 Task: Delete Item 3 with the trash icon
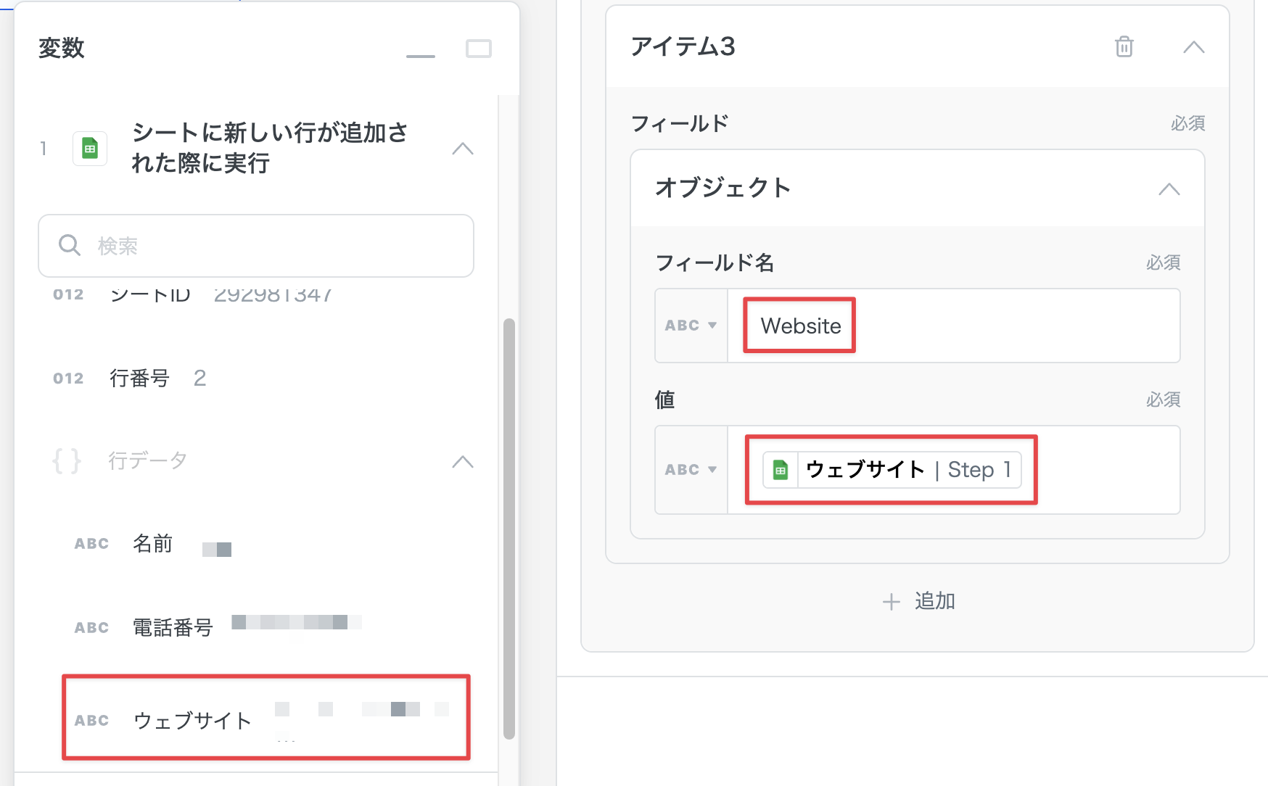(1124, 47)
